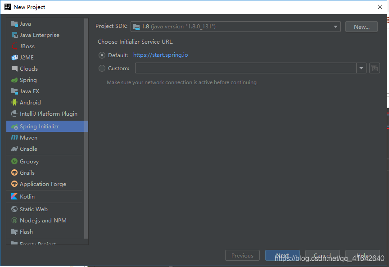This screenshot has height=267, width=389.
Task: Click the New... SDK button
Action: pos(362,27)
